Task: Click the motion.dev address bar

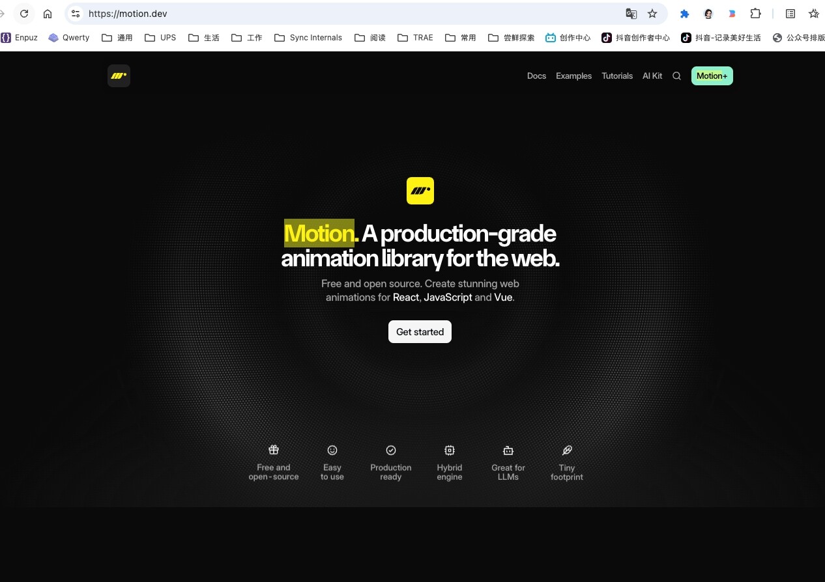Action: pos(352,14)
